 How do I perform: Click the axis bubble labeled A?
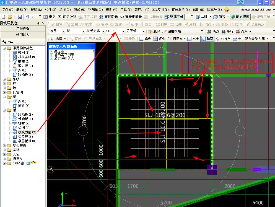51,169
